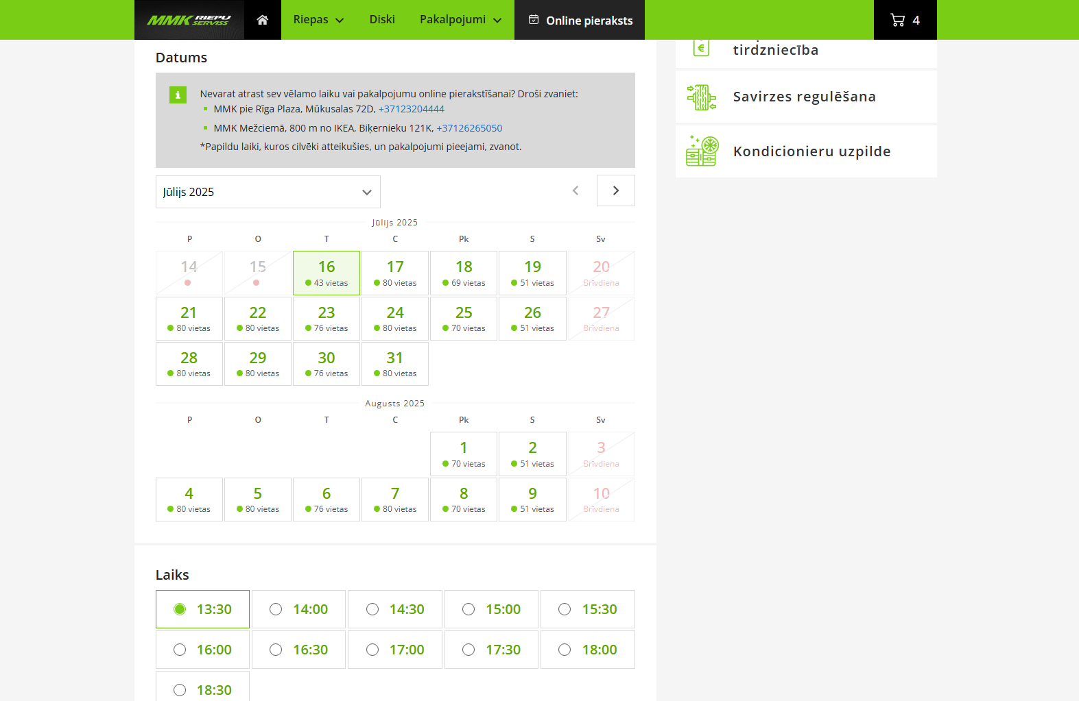Screen dimensions: 1079x701
Task: Pick August 5 date cell
Action: (258, 500)
